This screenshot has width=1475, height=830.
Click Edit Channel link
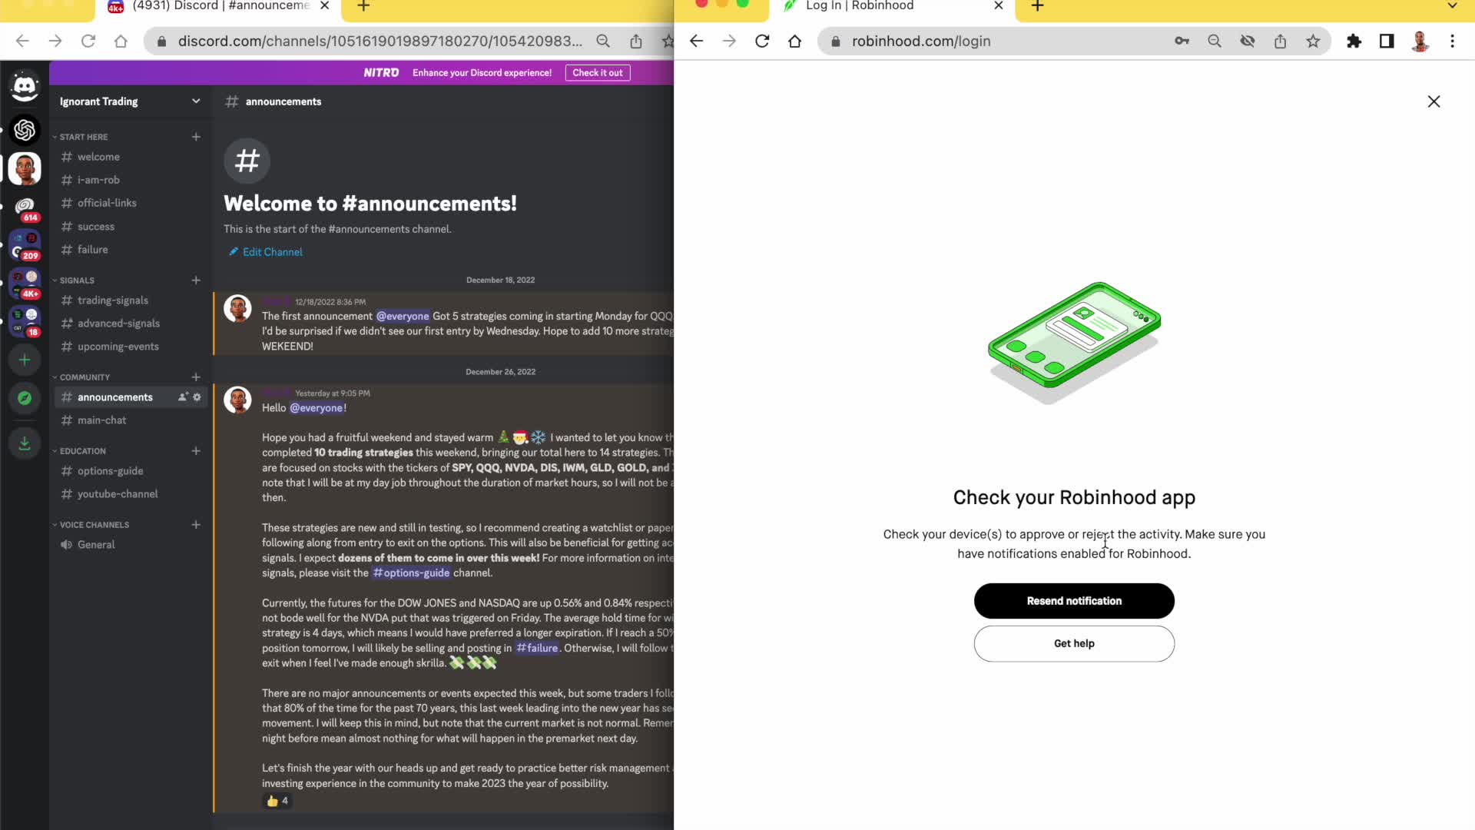click(272, 252)
